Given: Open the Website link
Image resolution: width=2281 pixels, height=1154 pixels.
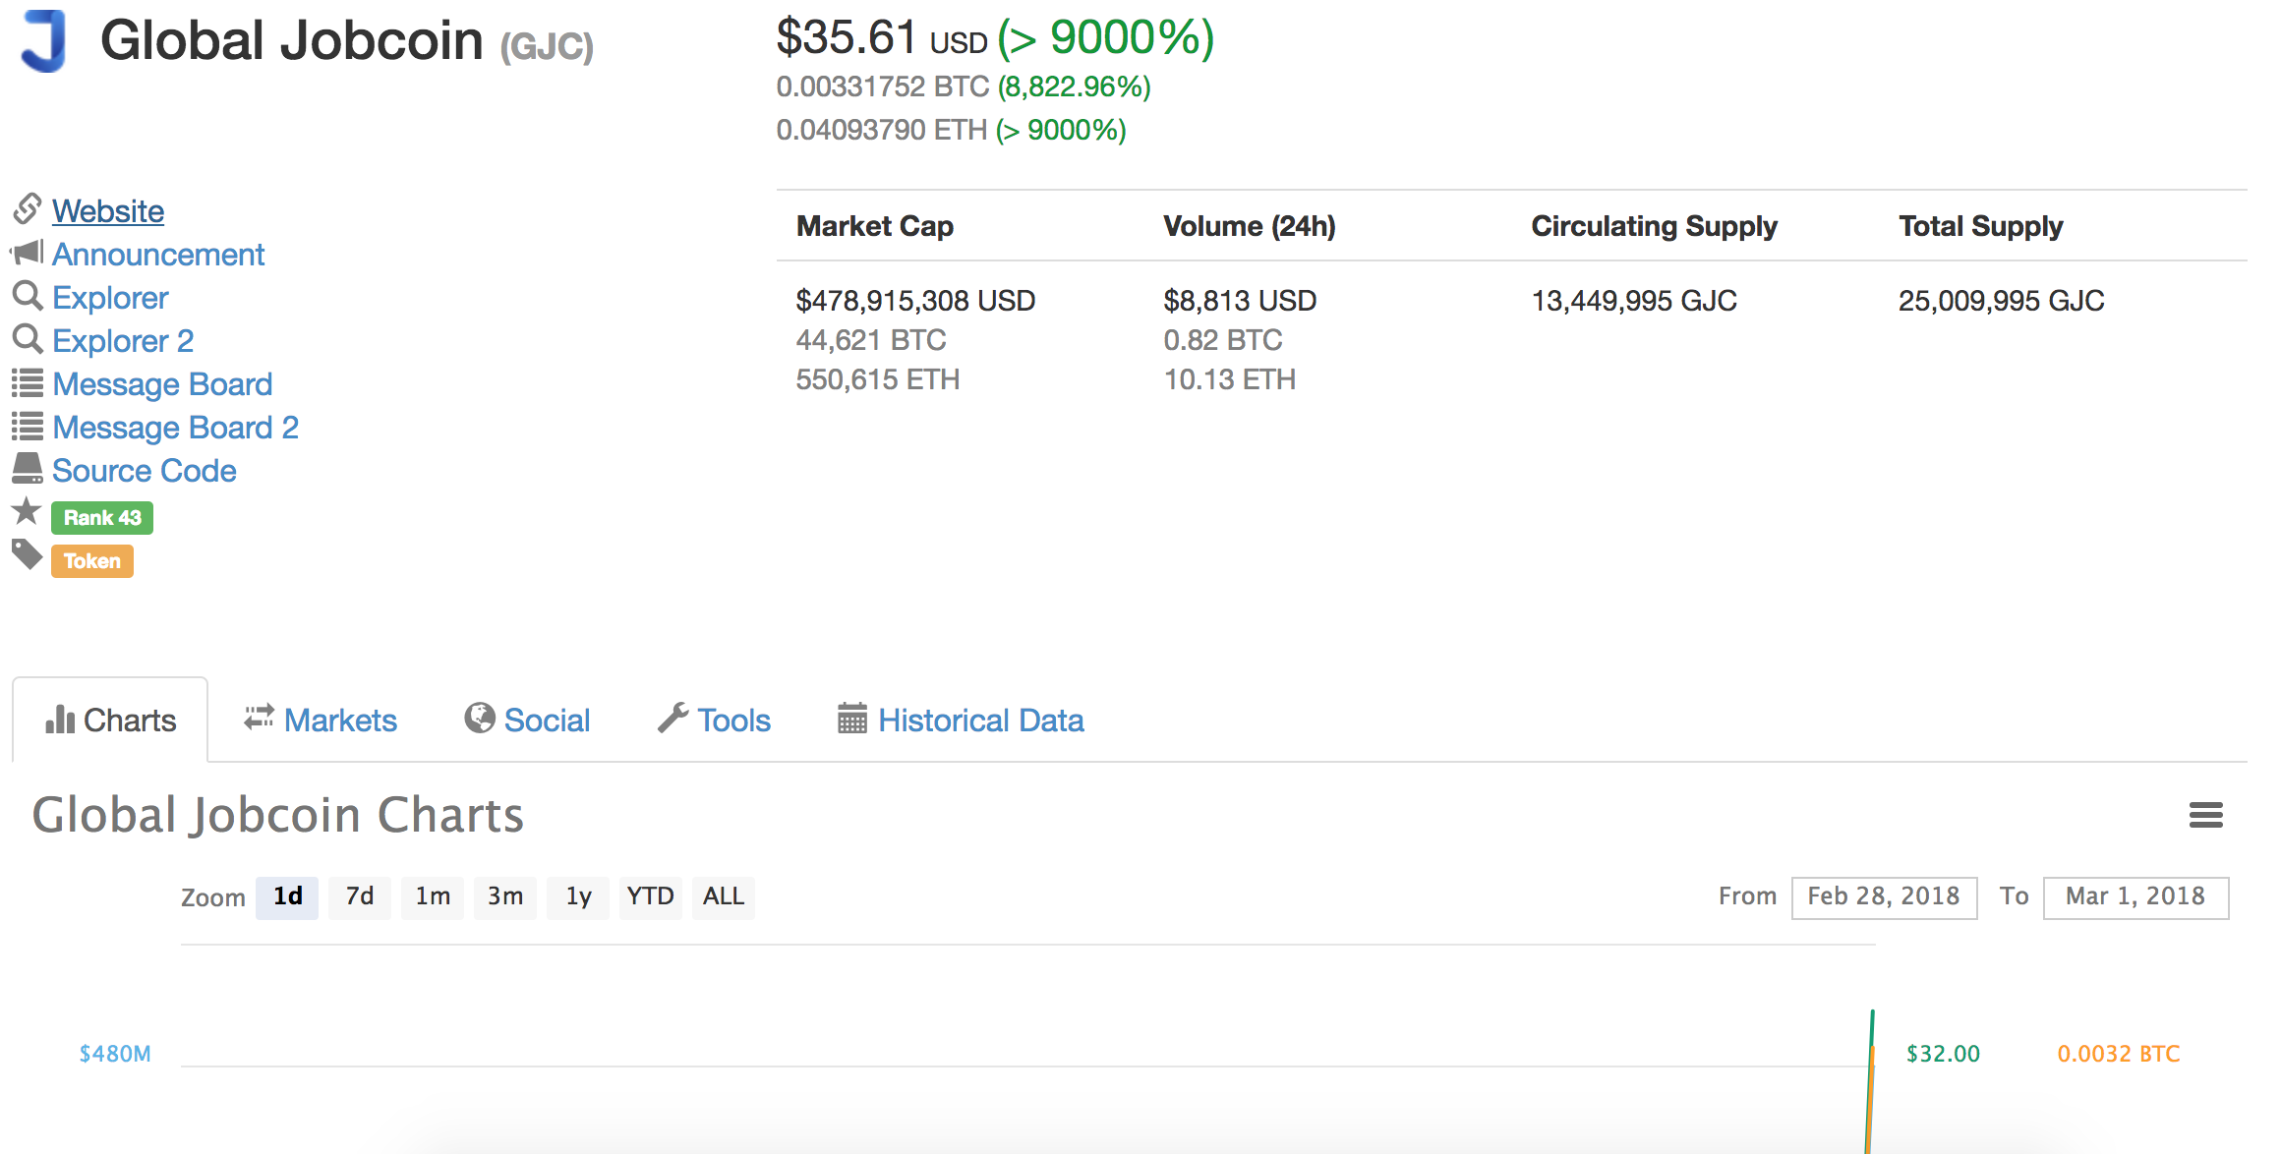Looking at the screenshot, I should [108, 210].
